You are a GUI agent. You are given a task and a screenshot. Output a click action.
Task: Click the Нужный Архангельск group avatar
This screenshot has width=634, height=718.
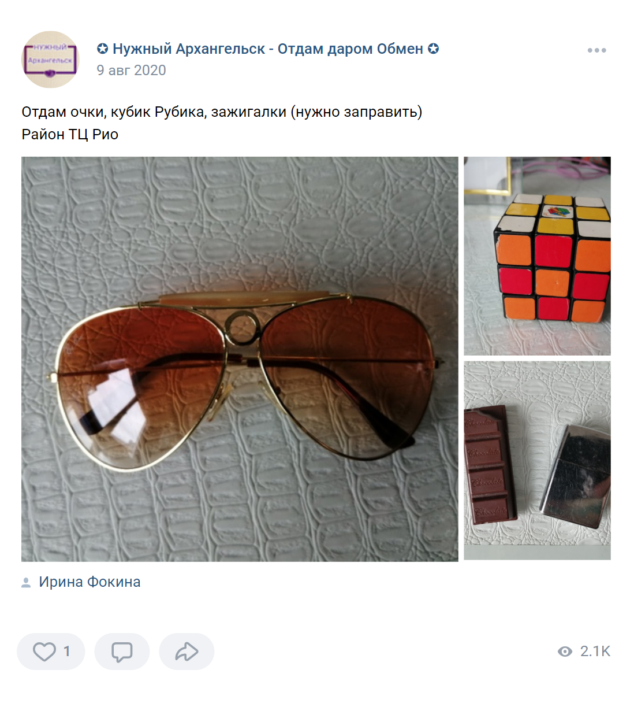click(50, 60)
